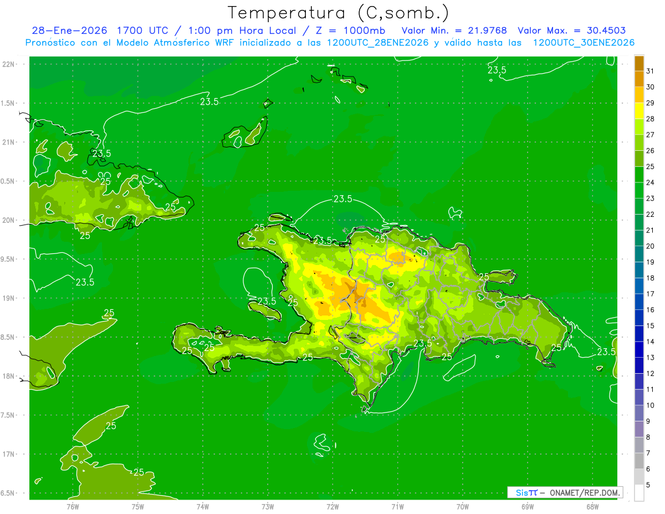The height and width of the screenshot is (514, 665).
Task: Click the "72W" longitude axis label
Action: pos(332,507)
